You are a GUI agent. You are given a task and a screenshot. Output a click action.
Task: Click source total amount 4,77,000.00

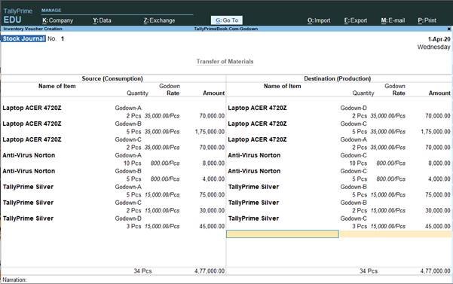point(210,271)
